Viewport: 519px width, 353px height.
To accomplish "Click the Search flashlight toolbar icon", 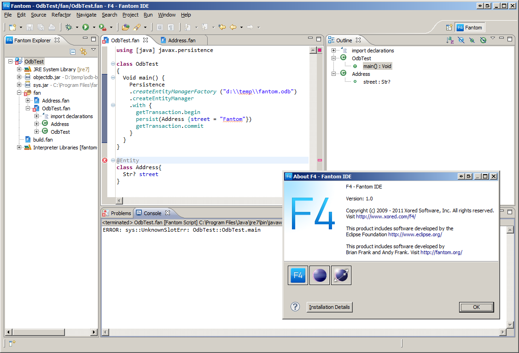I will tap(137, 27).
